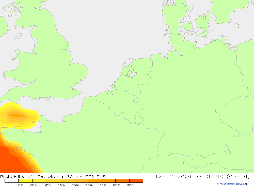The height and width of the screenshot is (186, 254).
Task: Select the 55–65% legend color box
Action: click(x=81, y=181)
